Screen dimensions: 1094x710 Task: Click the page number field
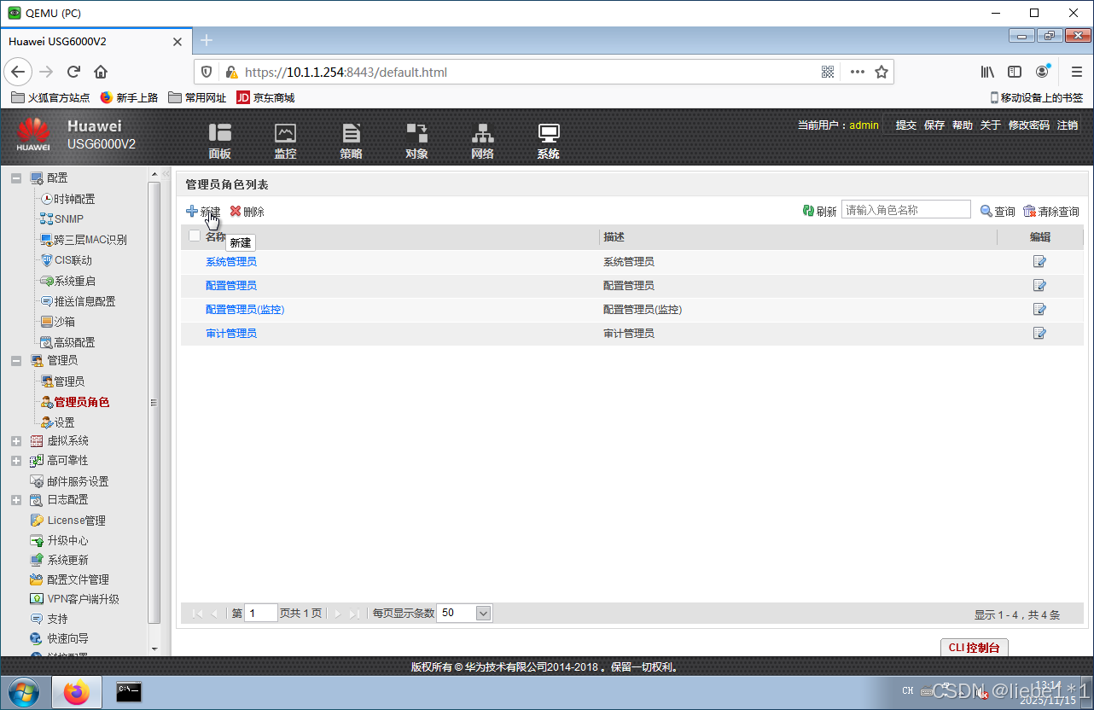pyautogui.click(x=261, y=613)
